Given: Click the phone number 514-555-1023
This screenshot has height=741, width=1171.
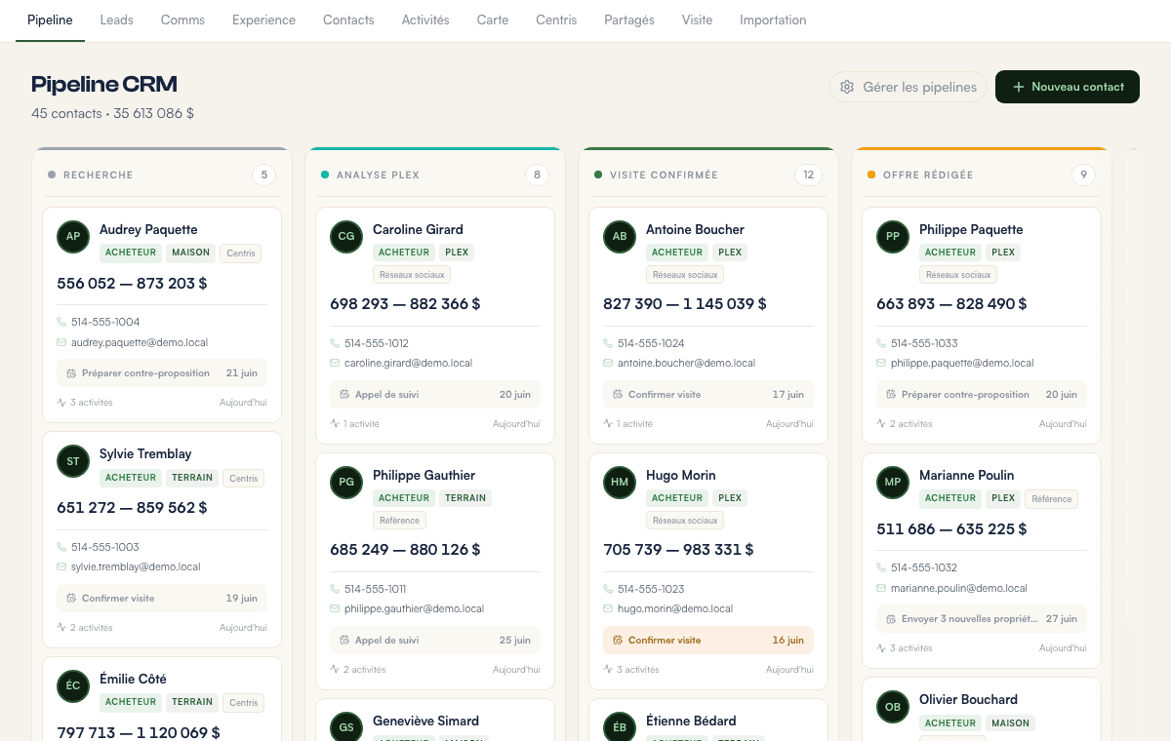Looking at the screenshot, I should pos(651,589).
